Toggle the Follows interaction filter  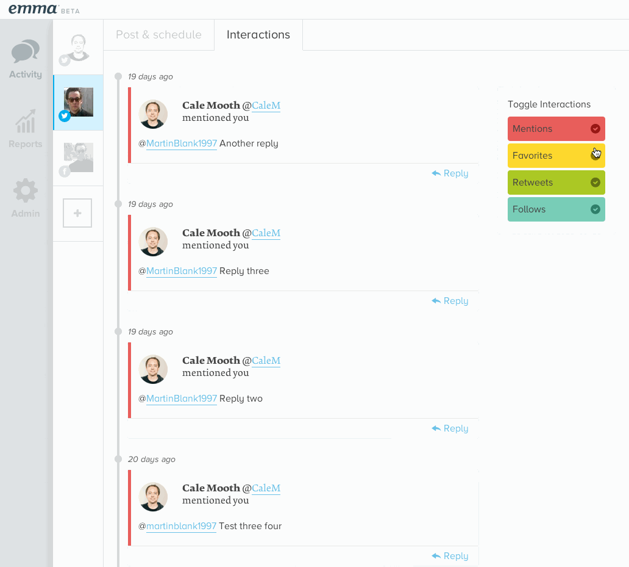pyautogui.click(x=556, y=209)
